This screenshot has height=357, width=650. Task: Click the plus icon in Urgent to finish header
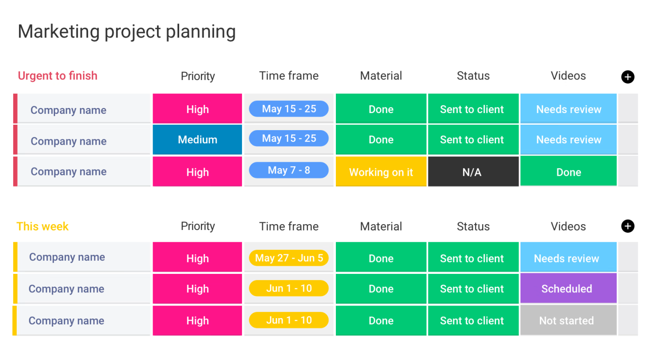[627, 77]
